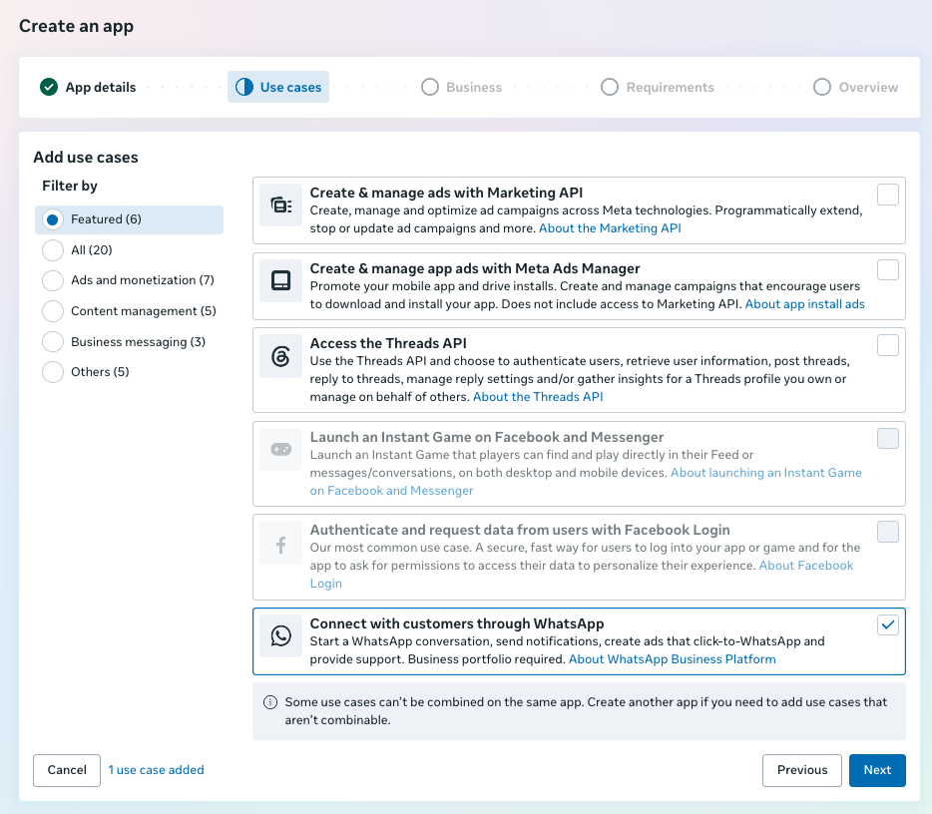Click the Next button

[x=877, y=770]
